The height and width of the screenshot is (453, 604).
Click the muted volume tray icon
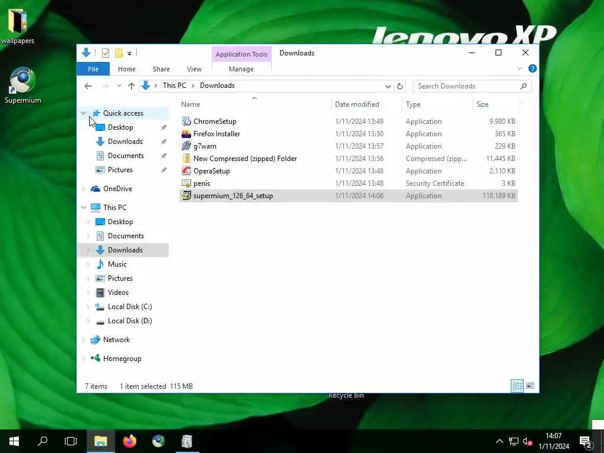527,441
